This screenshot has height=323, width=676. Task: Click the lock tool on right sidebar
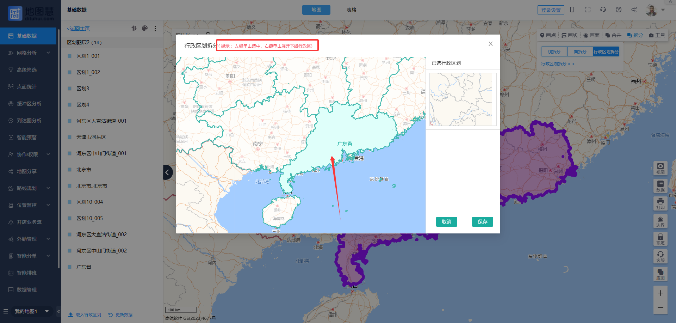(660, 239)
